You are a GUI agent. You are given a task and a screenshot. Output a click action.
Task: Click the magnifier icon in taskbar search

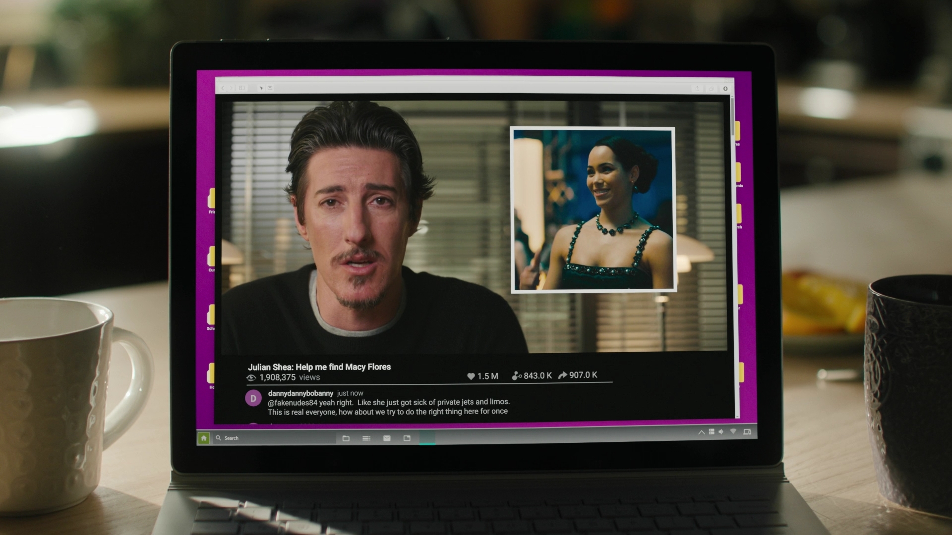[218, 438]
